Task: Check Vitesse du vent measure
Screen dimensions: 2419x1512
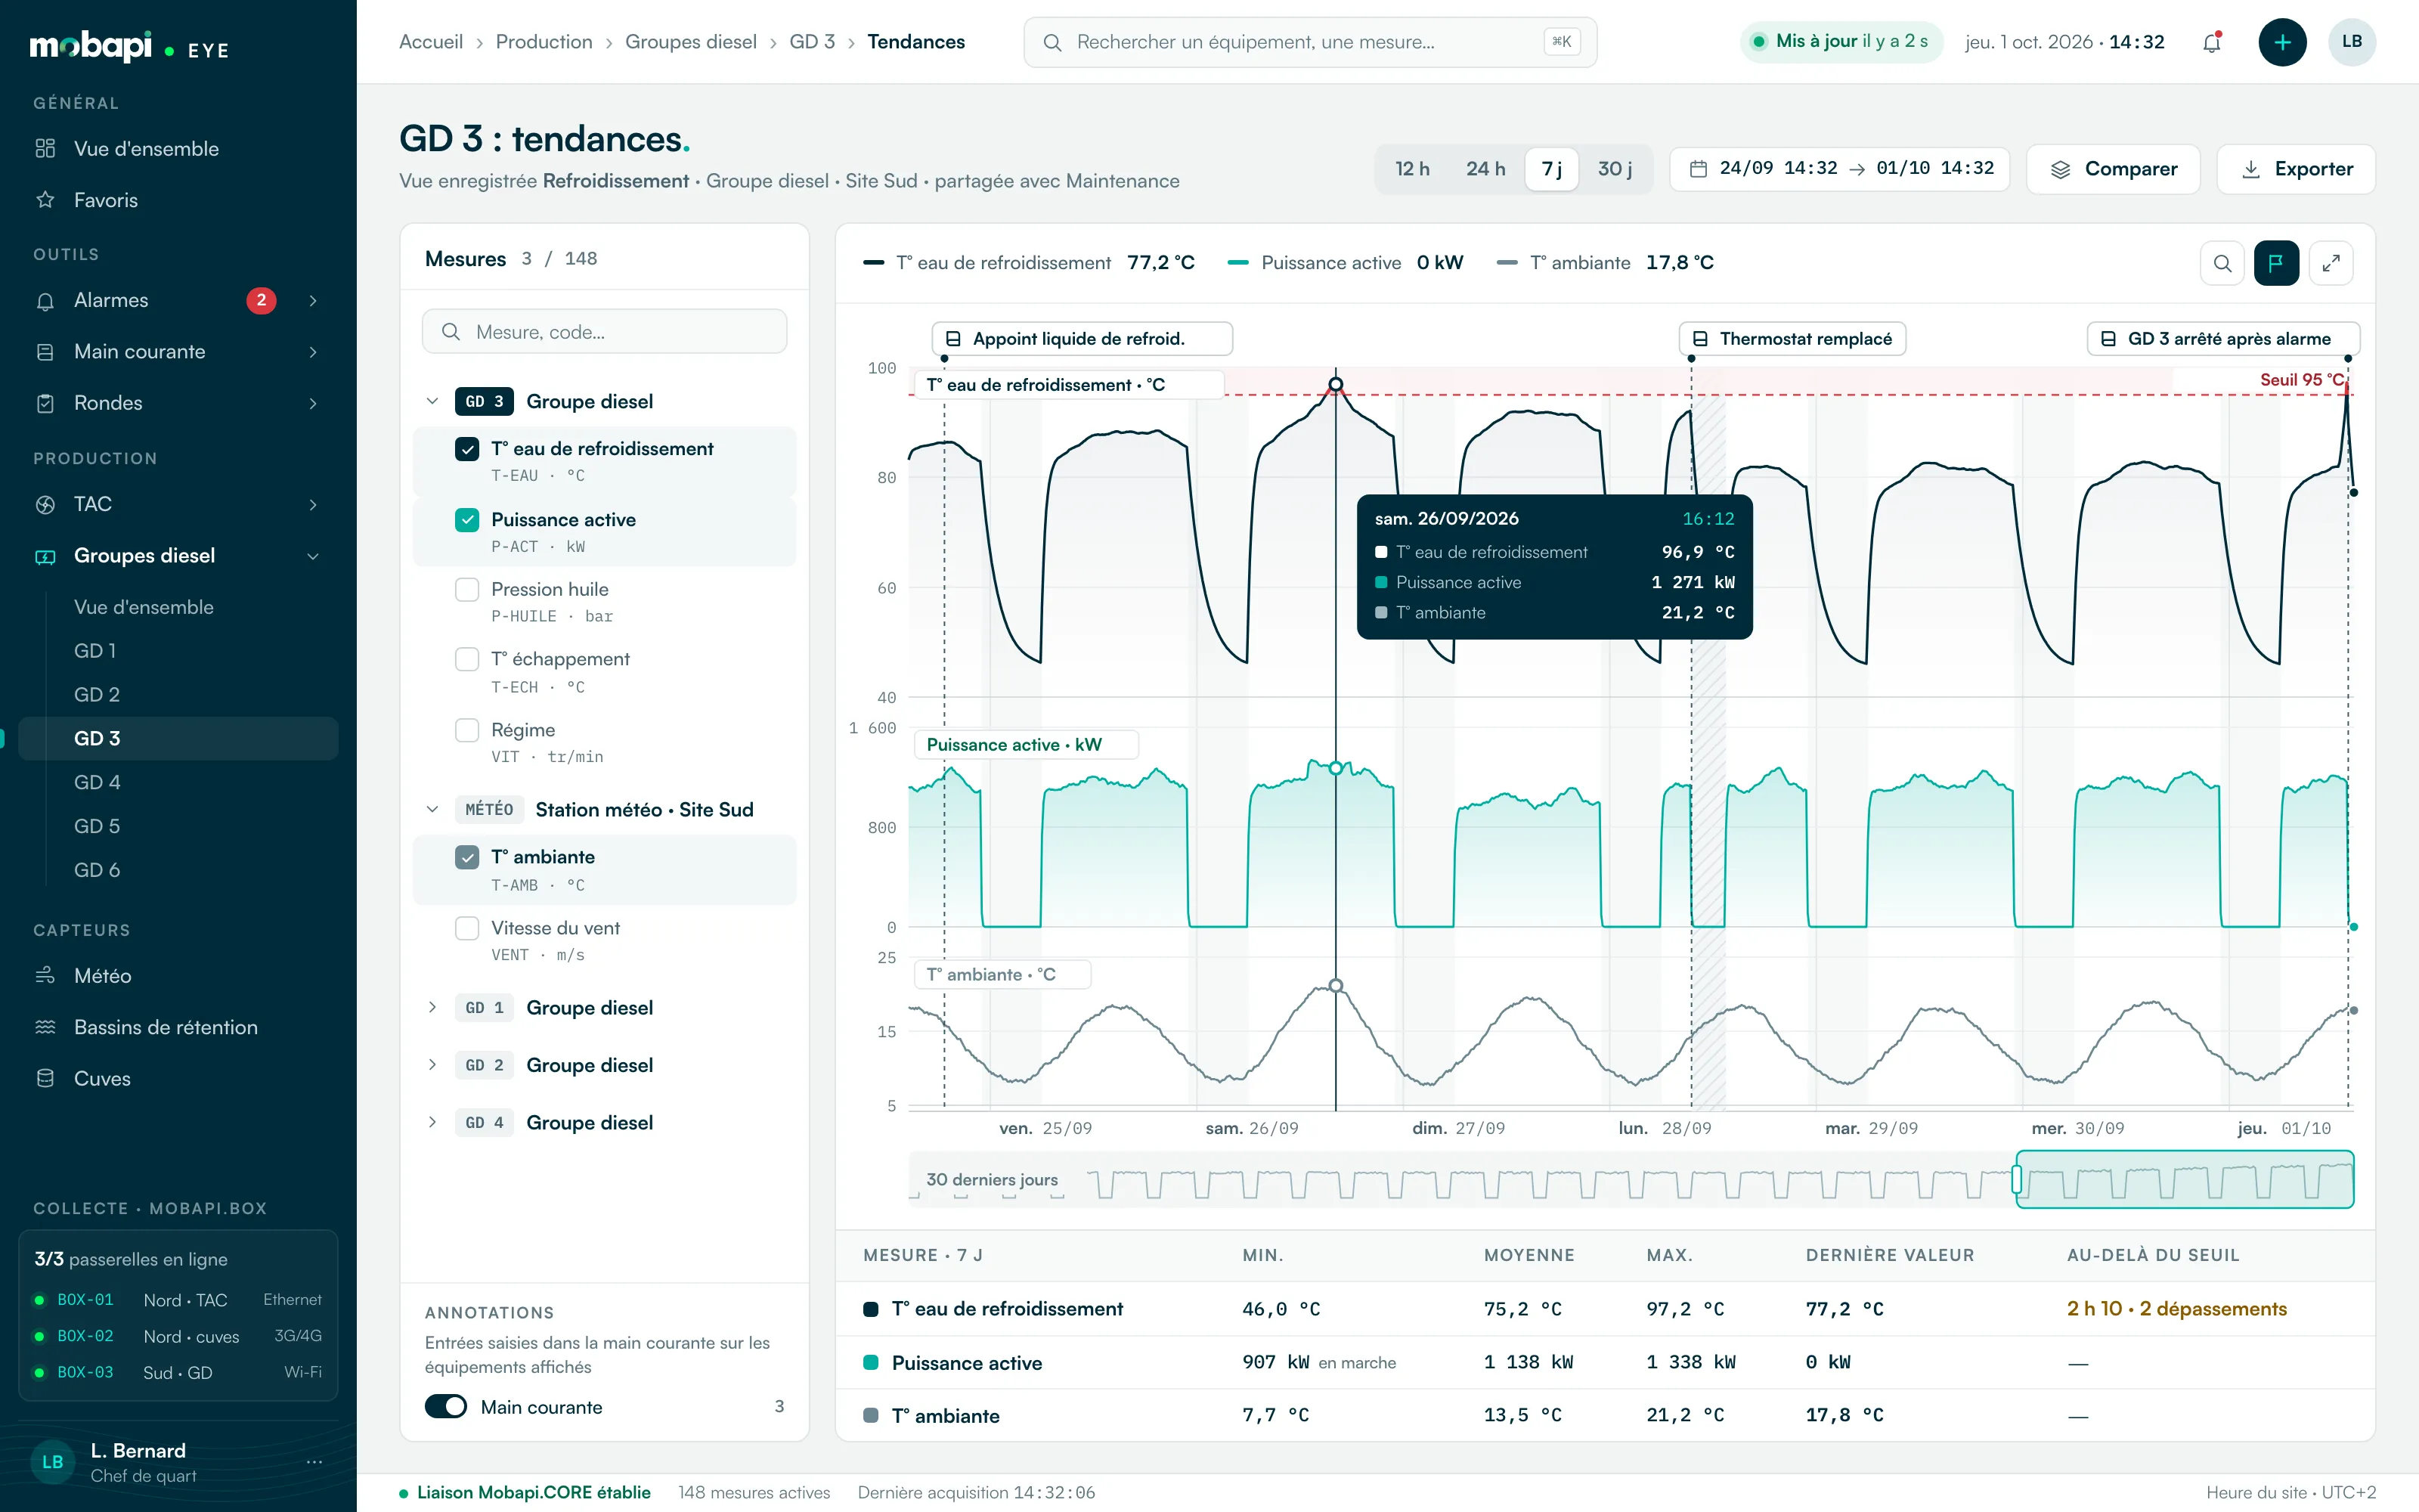Action: tap(467, 928)
